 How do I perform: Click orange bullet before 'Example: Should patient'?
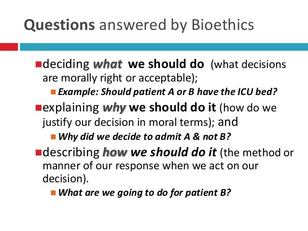(x=53, y=92)
